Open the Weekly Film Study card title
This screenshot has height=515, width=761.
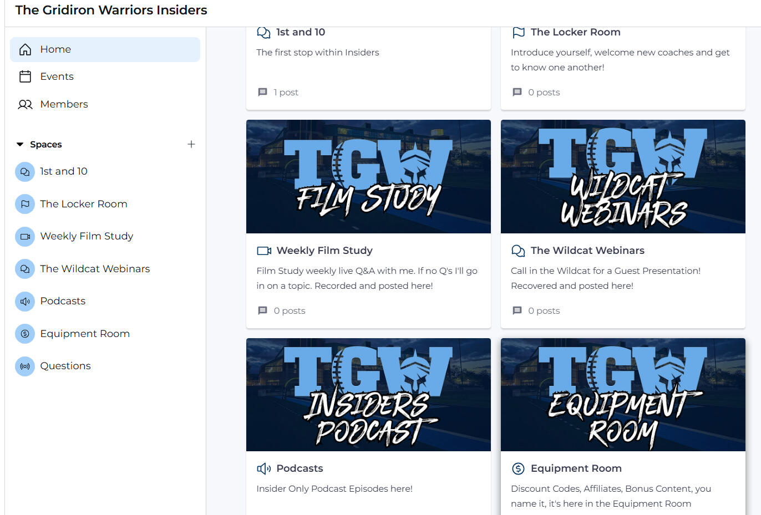pyautogui.click(x=324, y=251)
